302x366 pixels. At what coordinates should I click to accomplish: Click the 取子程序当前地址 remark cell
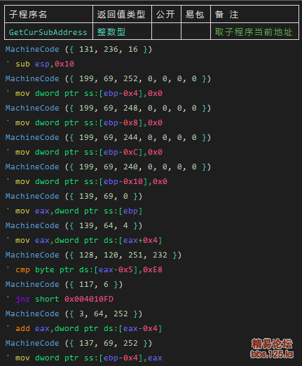(x=255, y=31)
